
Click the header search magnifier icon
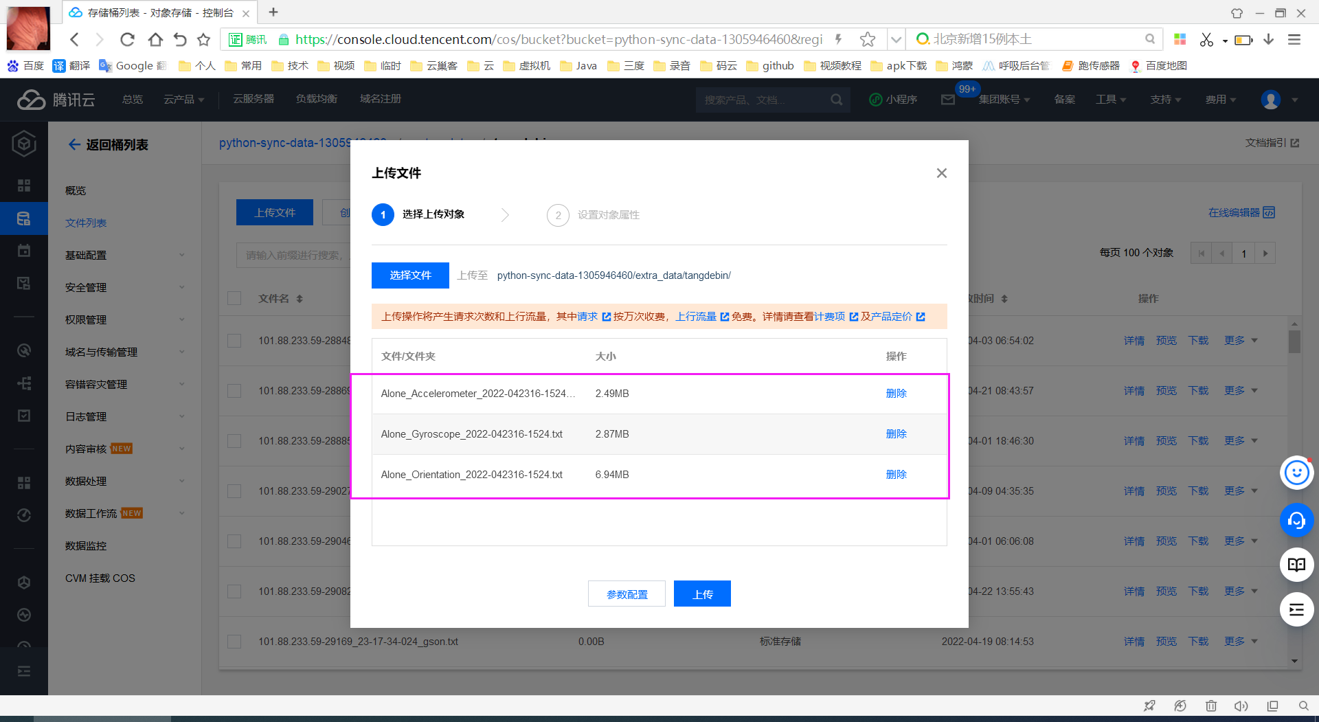(x=836, y=100)
